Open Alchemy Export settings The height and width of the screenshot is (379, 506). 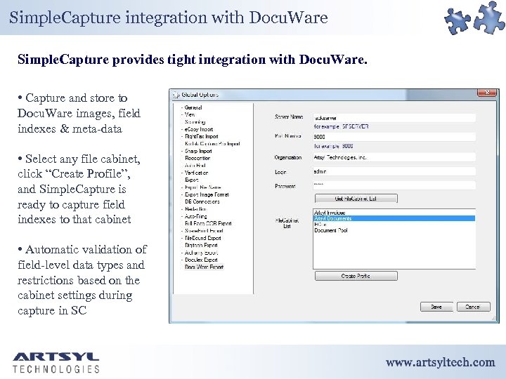(x=202, y=253)
